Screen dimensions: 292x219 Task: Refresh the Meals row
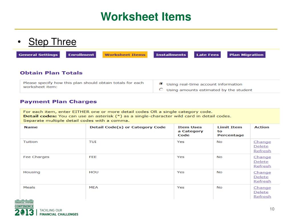pos(262,197)
